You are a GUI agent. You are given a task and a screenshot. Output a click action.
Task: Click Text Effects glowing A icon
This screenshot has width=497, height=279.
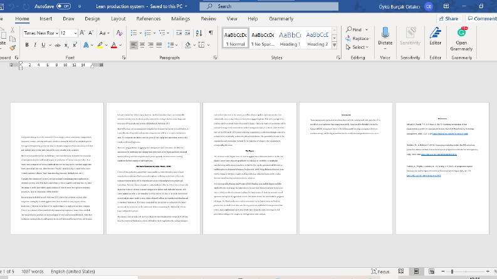pos(86,45)
